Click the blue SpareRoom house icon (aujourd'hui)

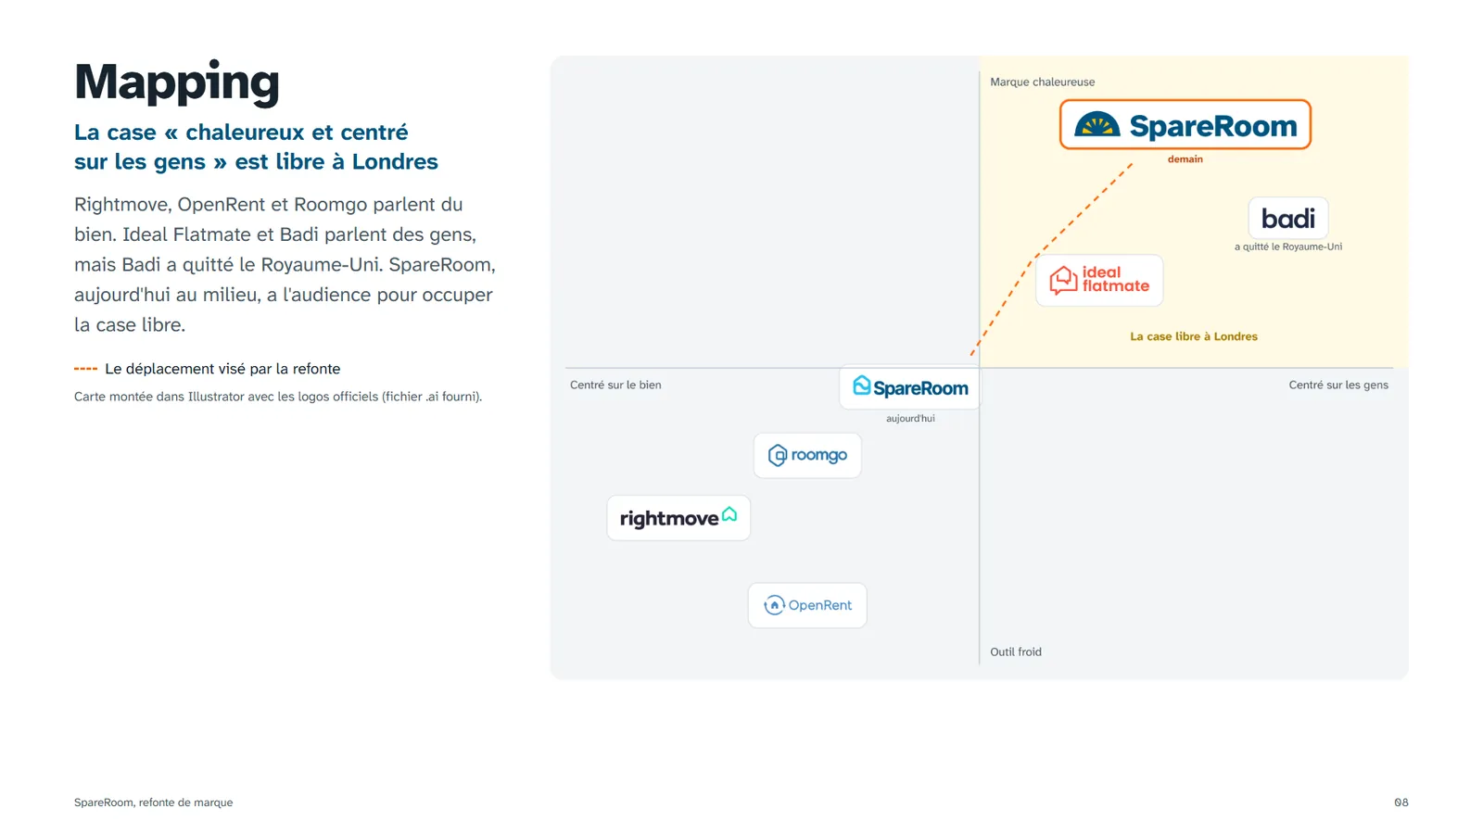pyautogui.click(x=861, y=385)
